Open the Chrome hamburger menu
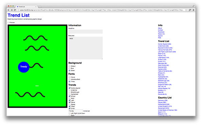The image size is (202, 125). pos(194,10)
